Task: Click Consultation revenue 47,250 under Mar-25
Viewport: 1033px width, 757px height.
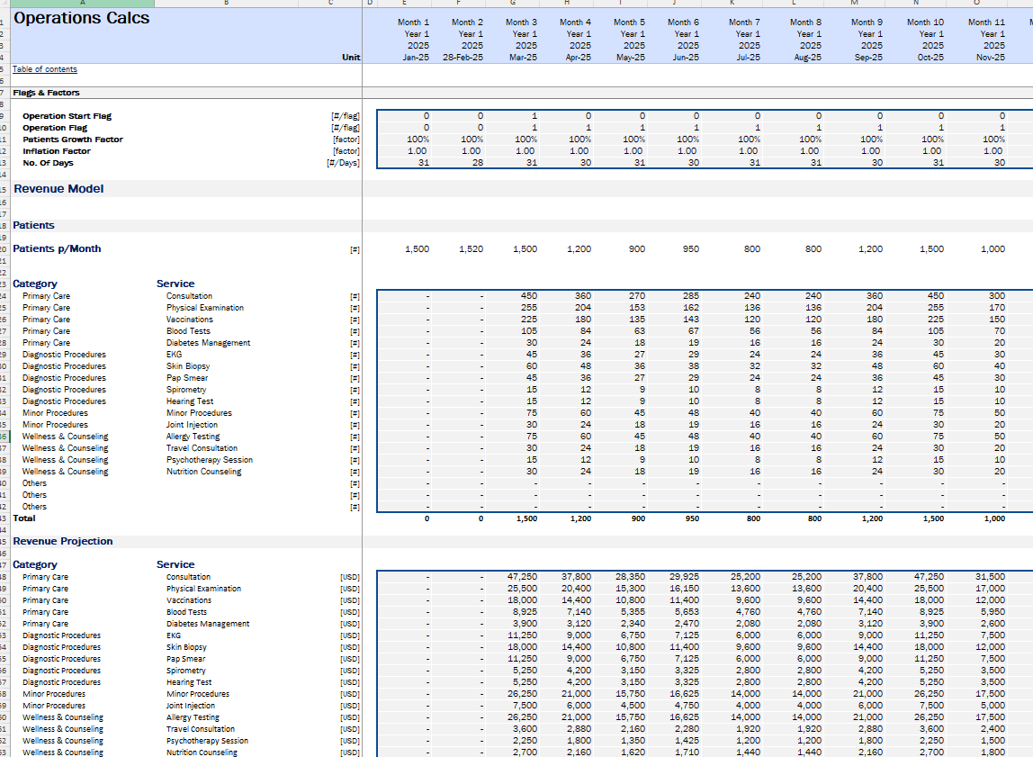Action: [x=522, y=577]
